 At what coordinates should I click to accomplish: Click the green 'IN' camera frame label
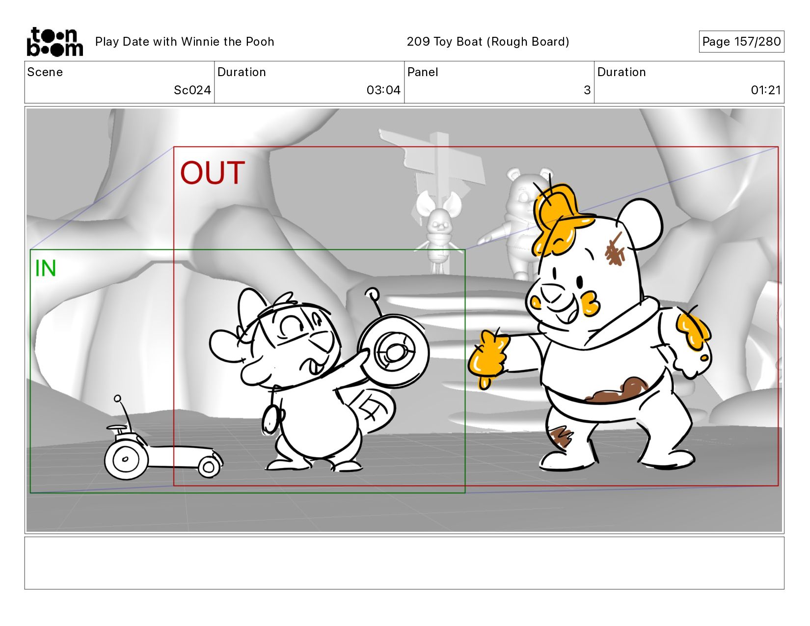point(46,269)
